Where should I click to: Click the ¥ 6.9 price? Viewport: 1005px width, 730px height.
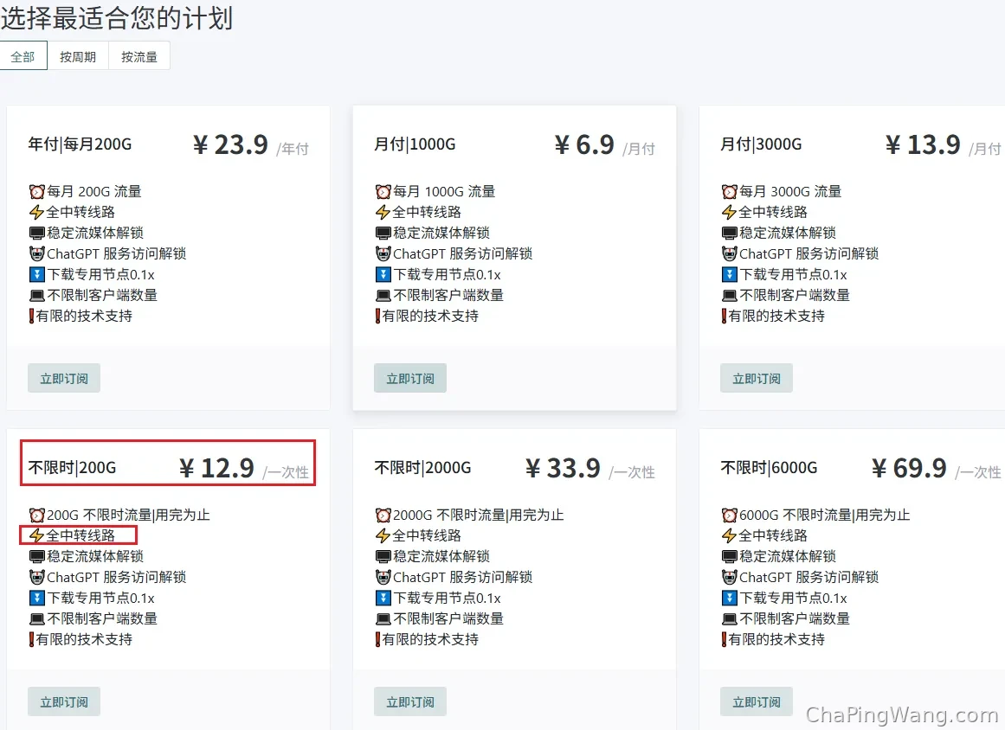click(x=584, y=144)
